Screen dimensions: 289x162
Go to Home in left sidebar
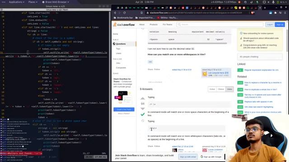tap(116, 34)
